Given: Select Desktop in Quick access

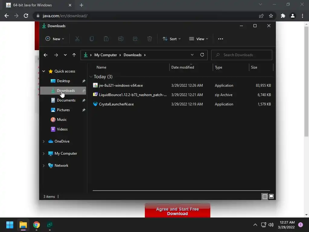Looking at the screenshot, I should 63,81.
